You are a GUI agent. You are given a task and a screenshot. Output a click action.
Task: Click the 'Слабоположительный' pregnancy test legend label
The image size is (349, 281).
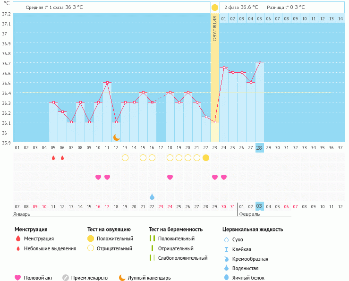click(x=183, y=258)
